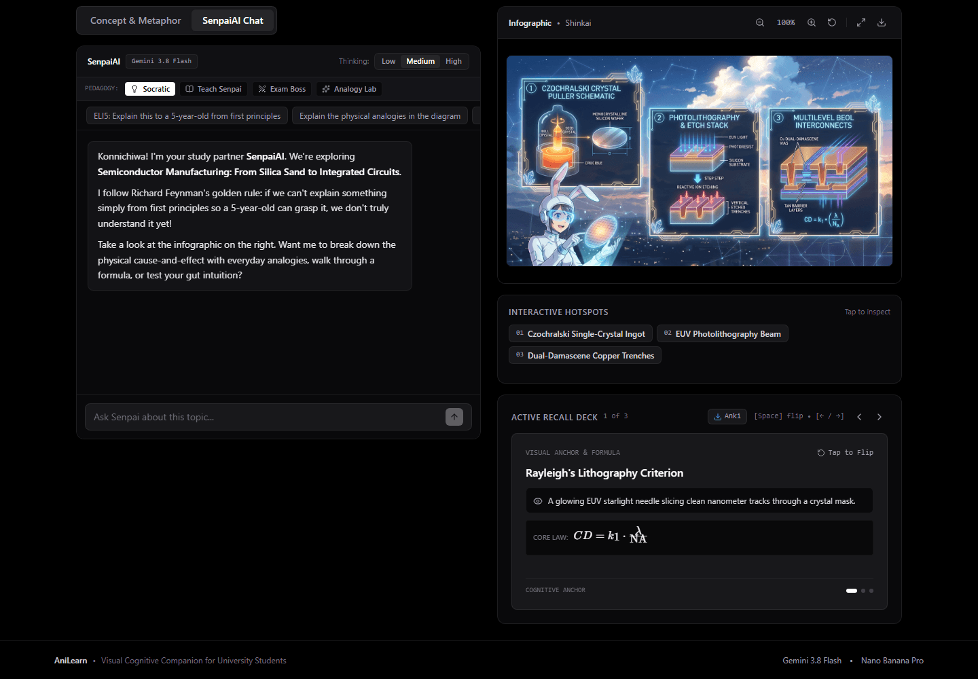Select Exam Boss pedagogy mode

282,89
